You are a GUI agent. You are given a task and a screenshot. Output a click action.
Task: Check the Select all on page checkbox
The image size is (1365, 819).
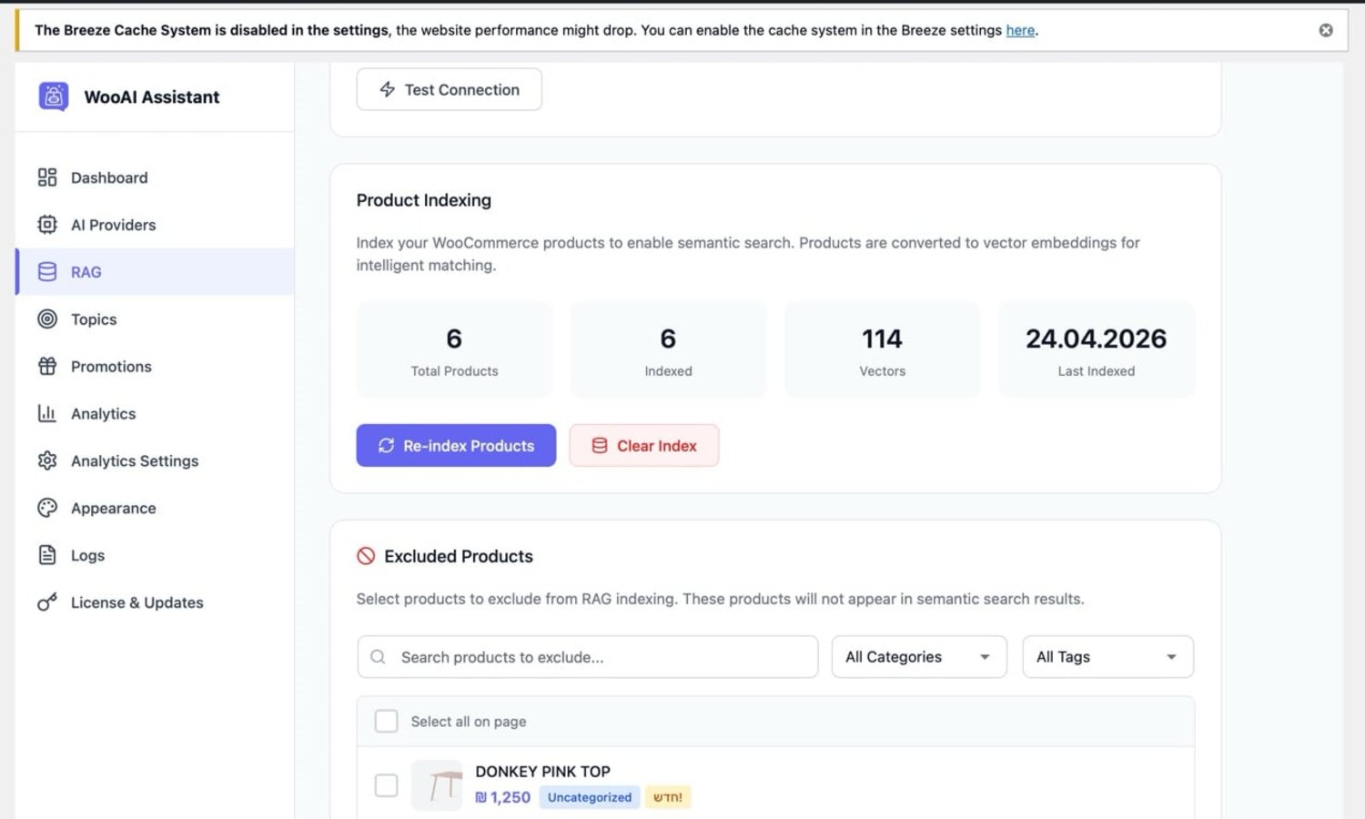387,722
